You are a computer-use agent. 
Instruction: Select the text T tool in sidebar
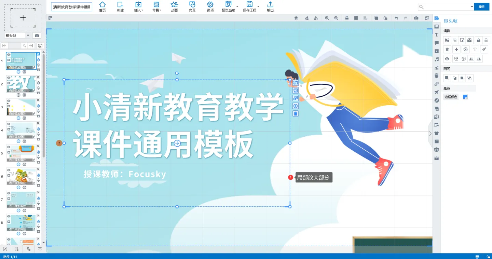coord(437,35)
